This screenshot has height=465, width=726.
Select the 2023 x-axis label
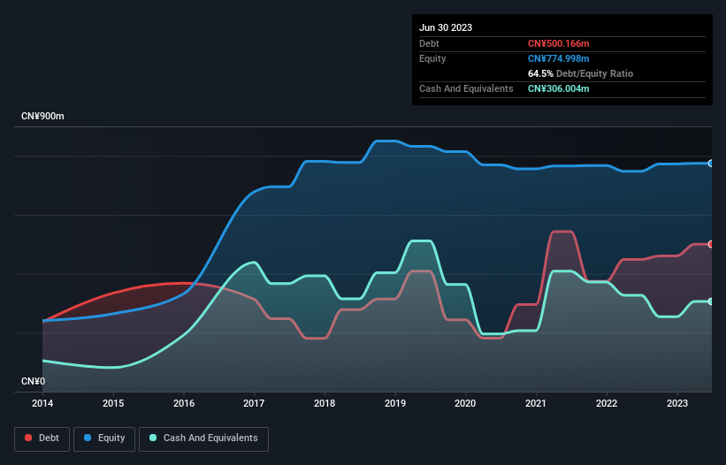point(676,403)
